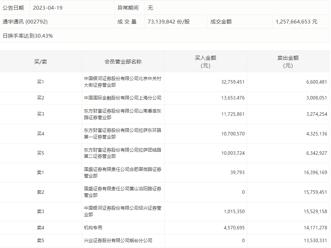
Task: Select the 卖1 row label
Action: [40, 173]
